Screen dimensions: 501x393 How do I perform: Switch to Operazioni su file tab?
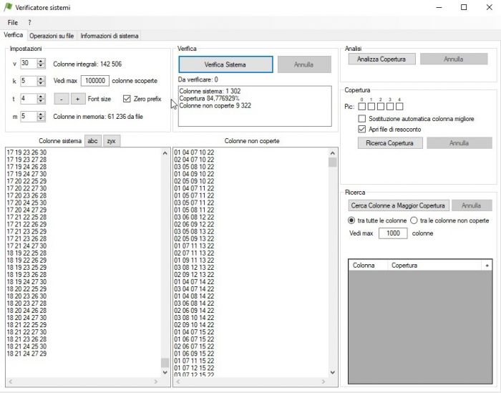click(52, 36)
